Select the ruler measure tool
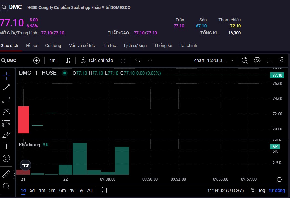The height and width of the screenshot is (198, 290). [6, 174]
